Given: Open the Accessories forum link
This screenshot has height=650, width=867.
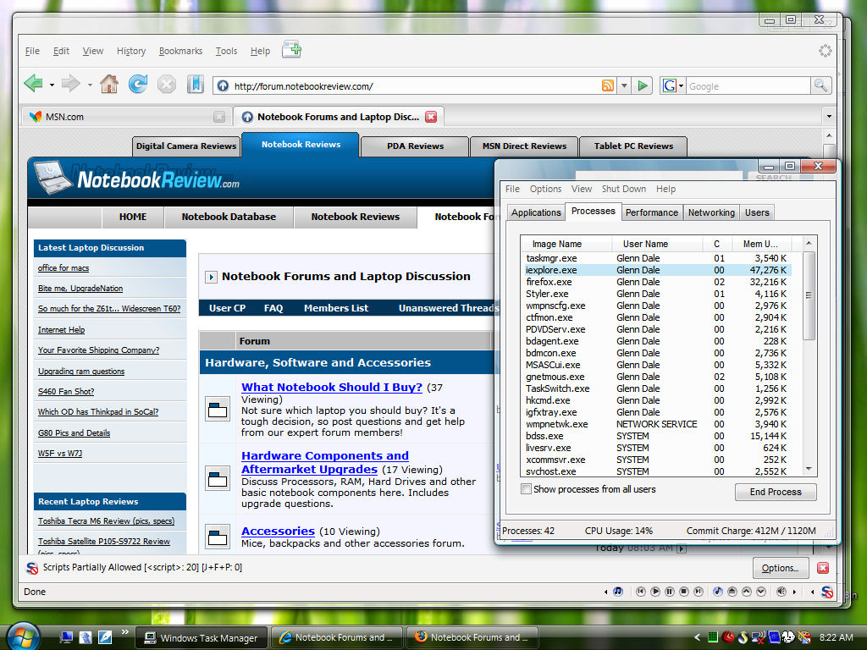Looking at the screenshot, I should tap(278, 531).
